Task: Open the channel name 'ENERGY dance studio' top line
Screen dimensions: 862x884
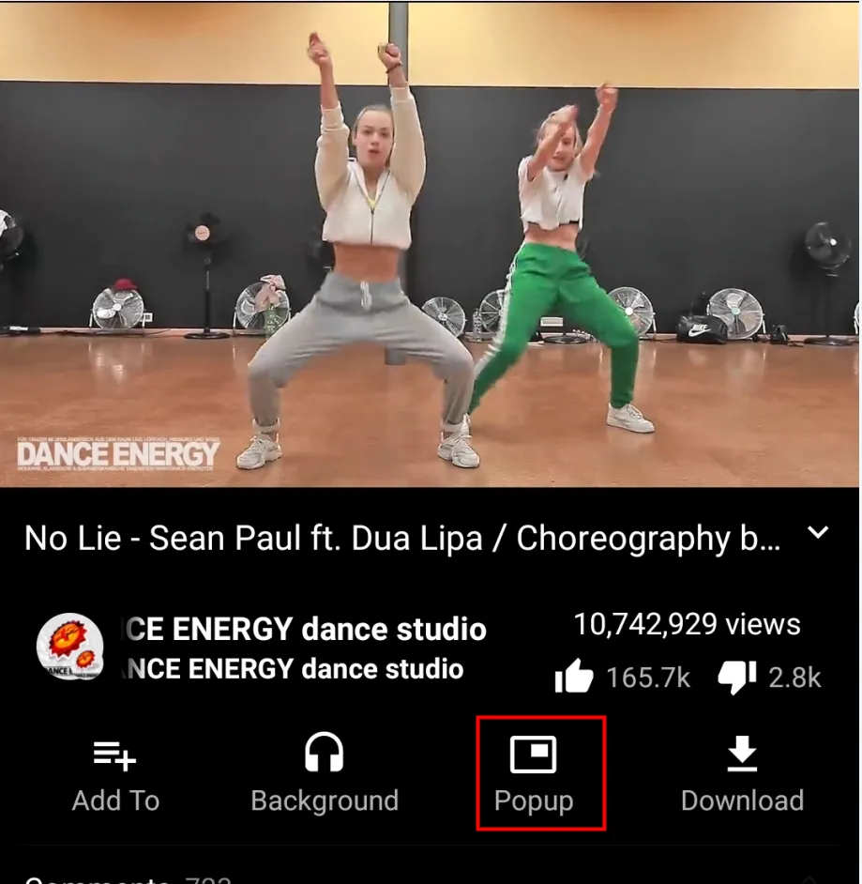Action: pyautogui.click(x=304, y=629)
